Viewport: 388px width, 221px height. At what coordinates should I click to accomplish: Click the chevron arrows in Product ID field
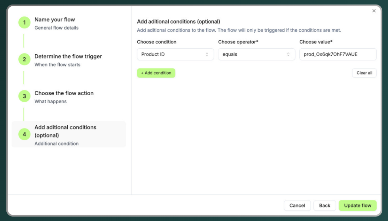(x=207, y=54)
